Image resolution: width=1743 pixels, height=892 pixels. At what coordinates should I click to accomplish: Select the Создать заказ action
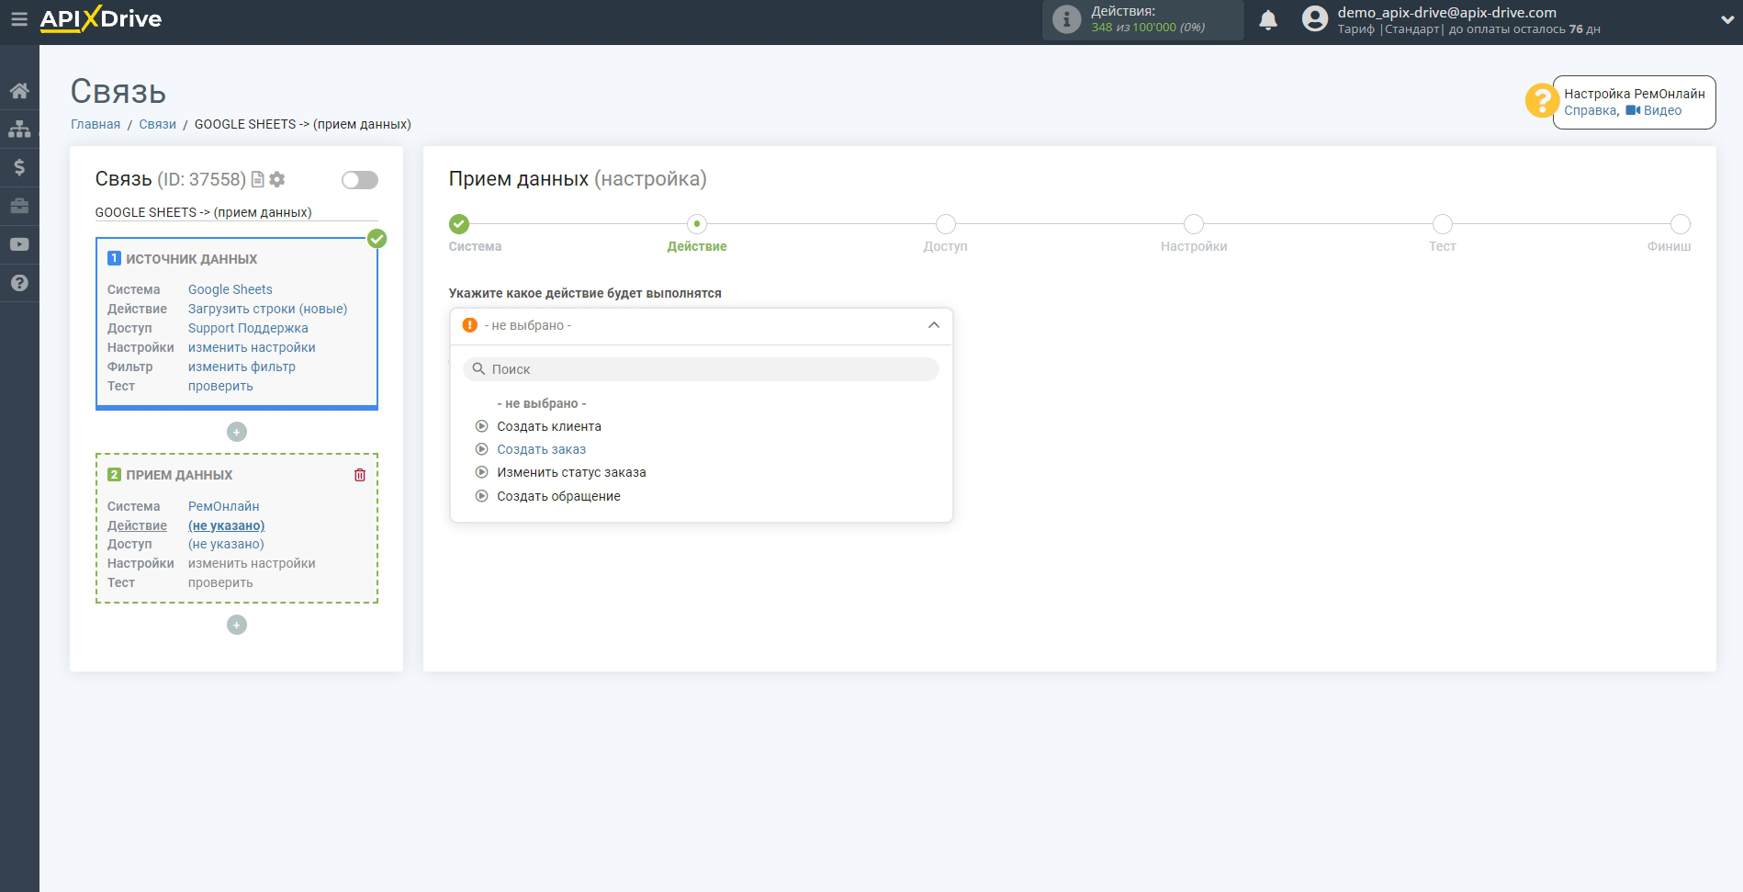tap(542, 449)
